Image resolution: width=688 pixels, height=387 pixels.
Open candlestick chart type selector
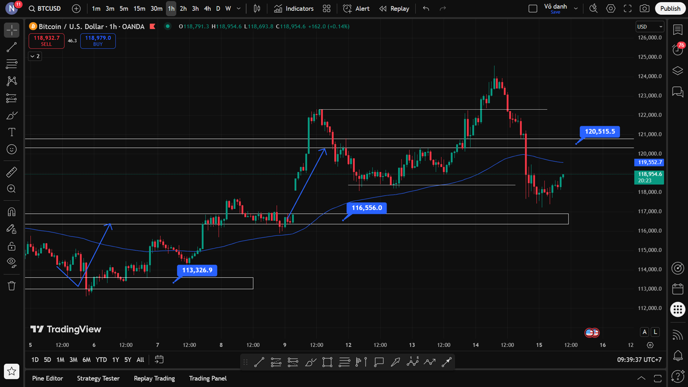click(257, 9)
